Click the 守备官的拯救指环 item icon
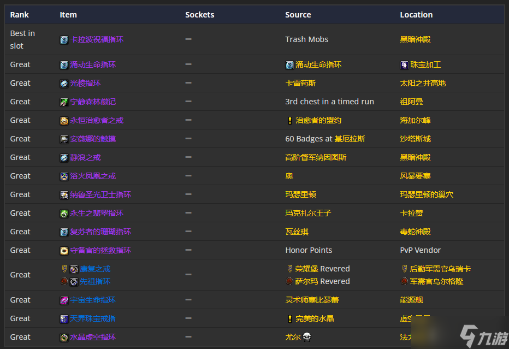509x349 pixels. (64, 251)
